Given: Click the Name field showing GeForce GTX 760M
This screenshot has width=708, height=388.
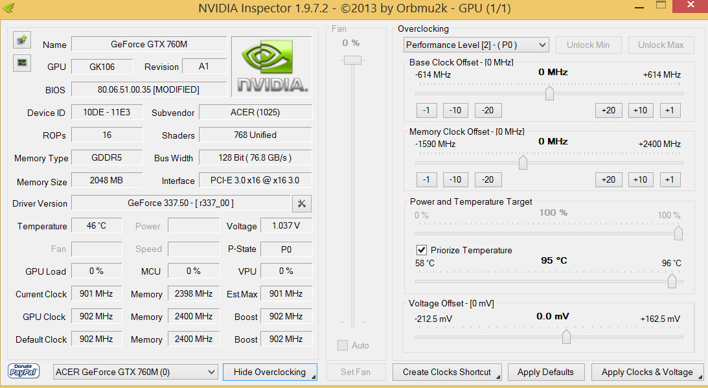Looking at the screenshot, I should coord(149,44).
